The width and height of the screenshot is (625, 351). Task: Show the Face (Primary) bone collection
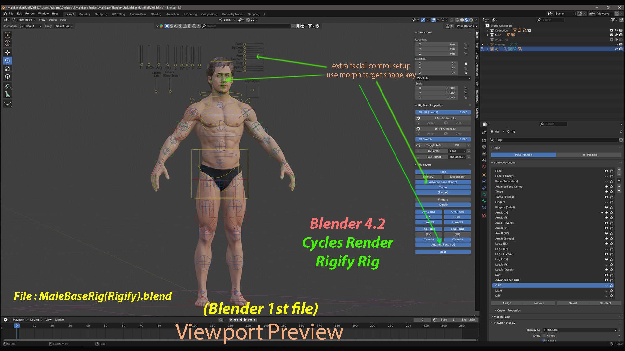point(606,176)
